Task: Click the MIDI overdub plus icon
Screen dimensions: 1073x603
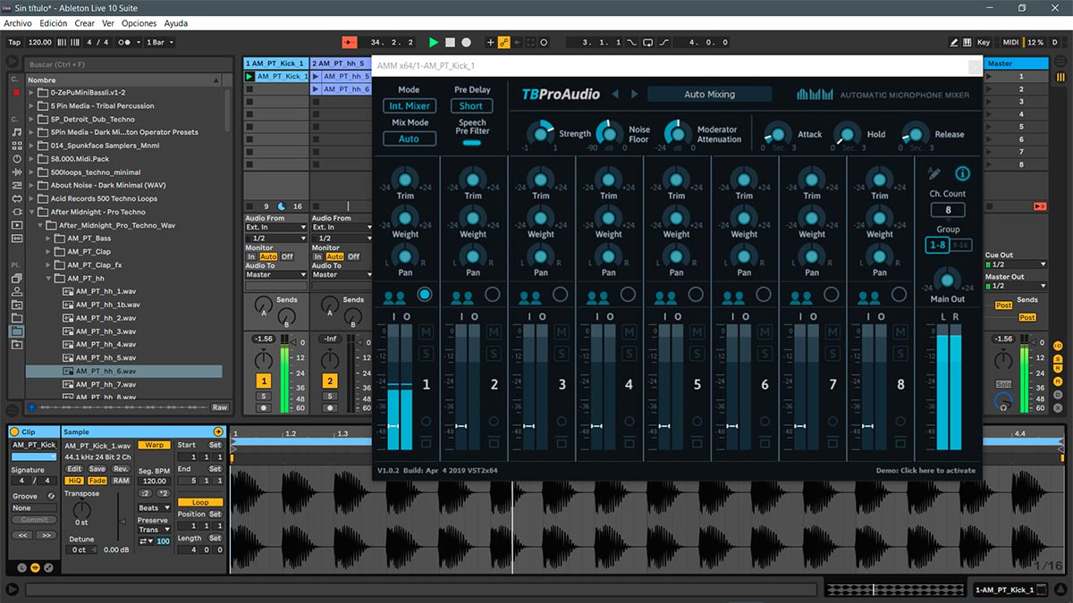Action: point(490,42)
